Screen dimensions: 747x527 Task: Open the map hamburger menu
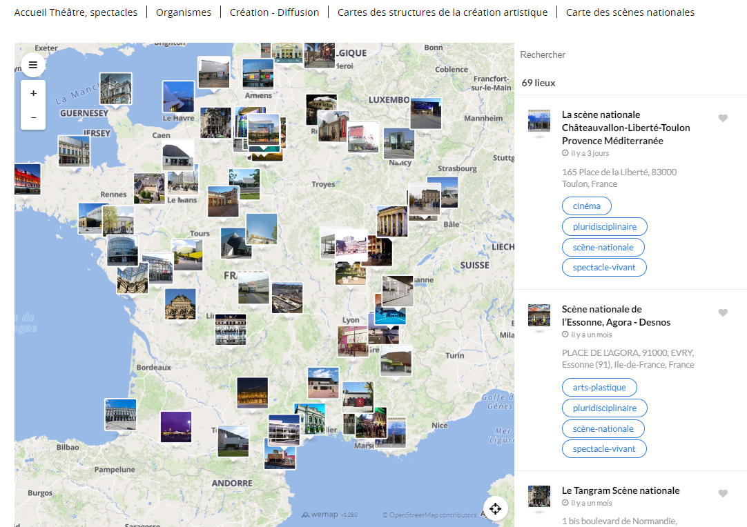[33, 65]
